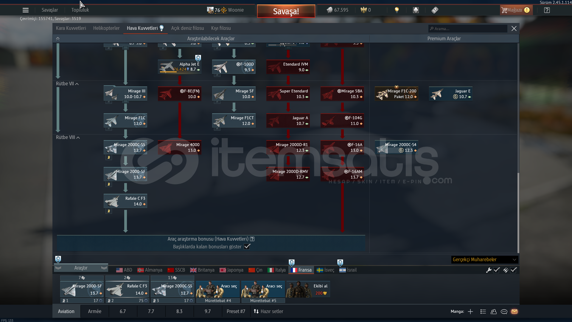Open the Savaşlar menu
572x322 pixels.
50,10
